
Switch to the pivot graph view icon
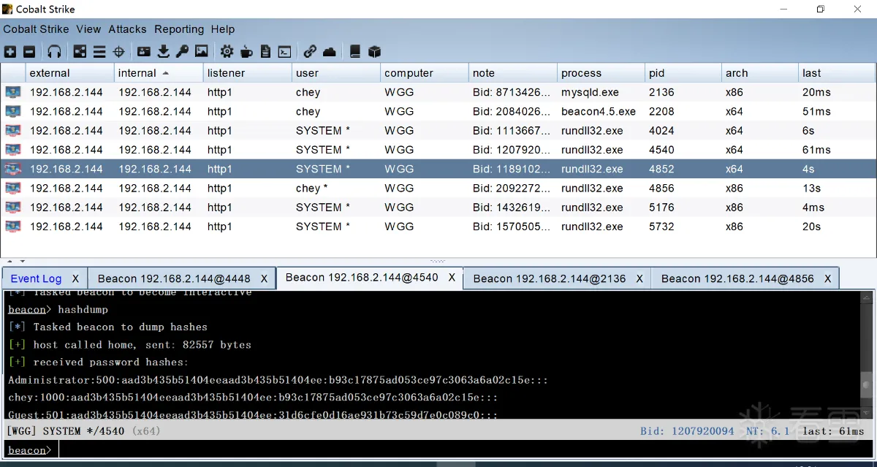80,52
